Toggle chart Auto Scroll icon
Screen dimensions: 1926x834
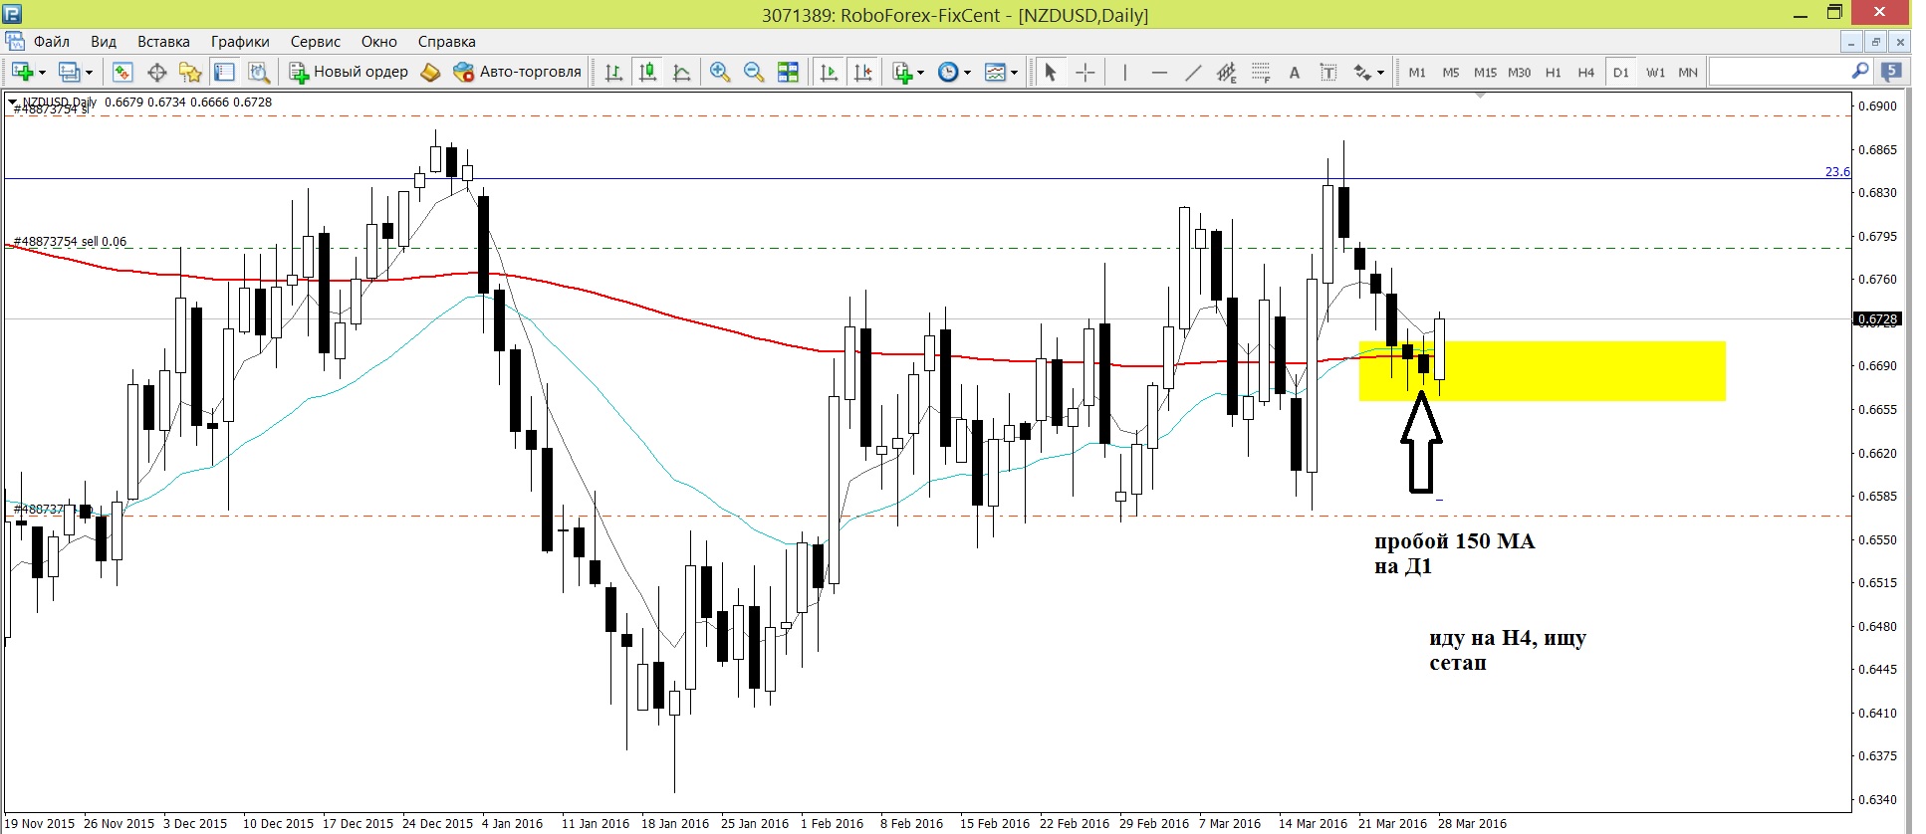(x=829, y=72)
